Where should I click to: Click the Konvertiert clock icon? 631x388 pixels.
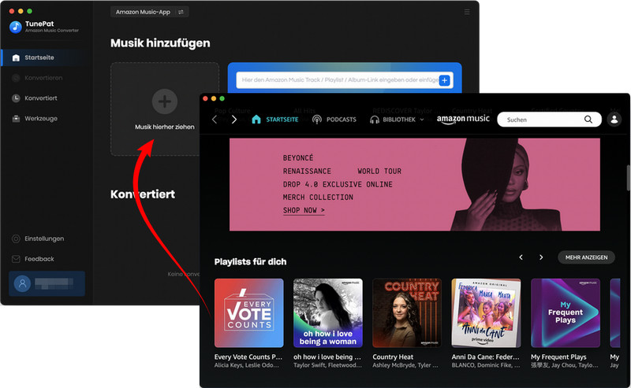(16, 98)
